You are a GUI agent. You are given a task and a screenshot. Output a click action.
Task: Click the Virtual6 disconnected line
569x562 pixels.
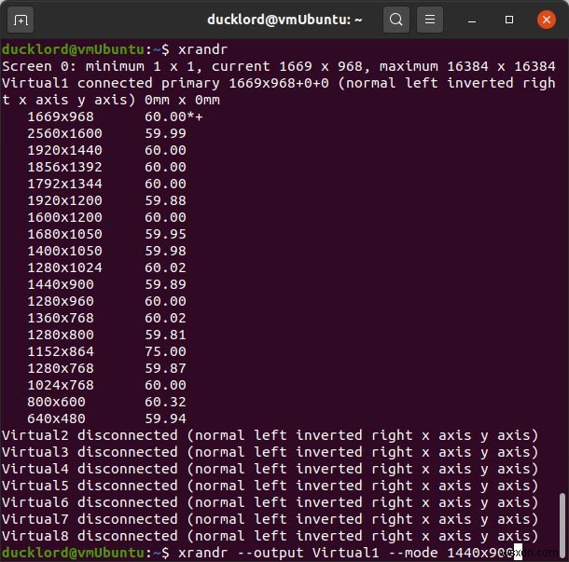(270, 502)
